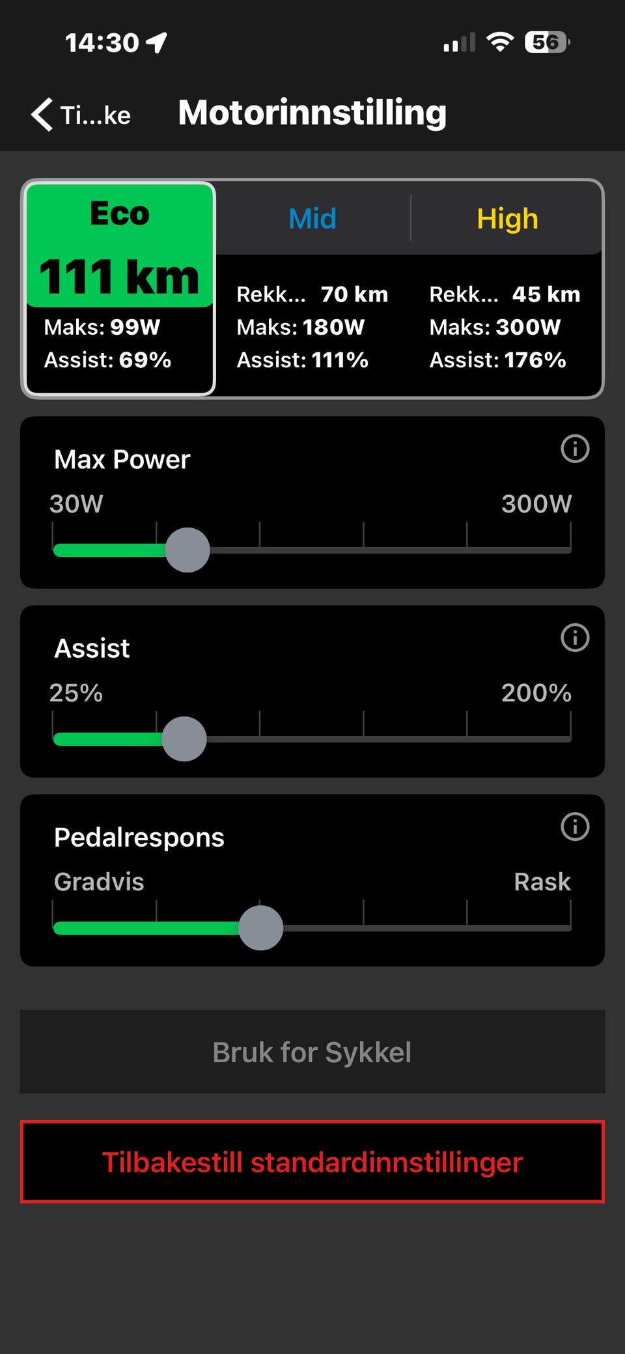The width and height of the screenshot is (625, 1354).
Task: Tap the Pedalrespons slider handle
Action: [261, 928]
